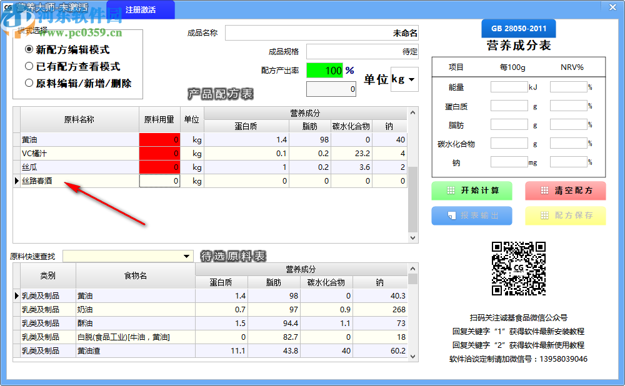Click the 脂肪 per-100g value field
This screenshot has height=386, width=625.
tap(509, 125)
